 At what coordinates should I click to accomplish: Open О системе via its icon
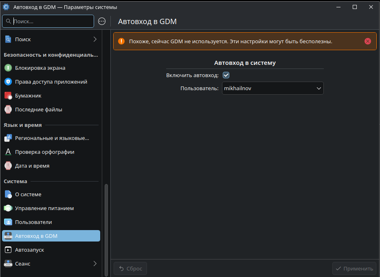(x=8, y=195)
